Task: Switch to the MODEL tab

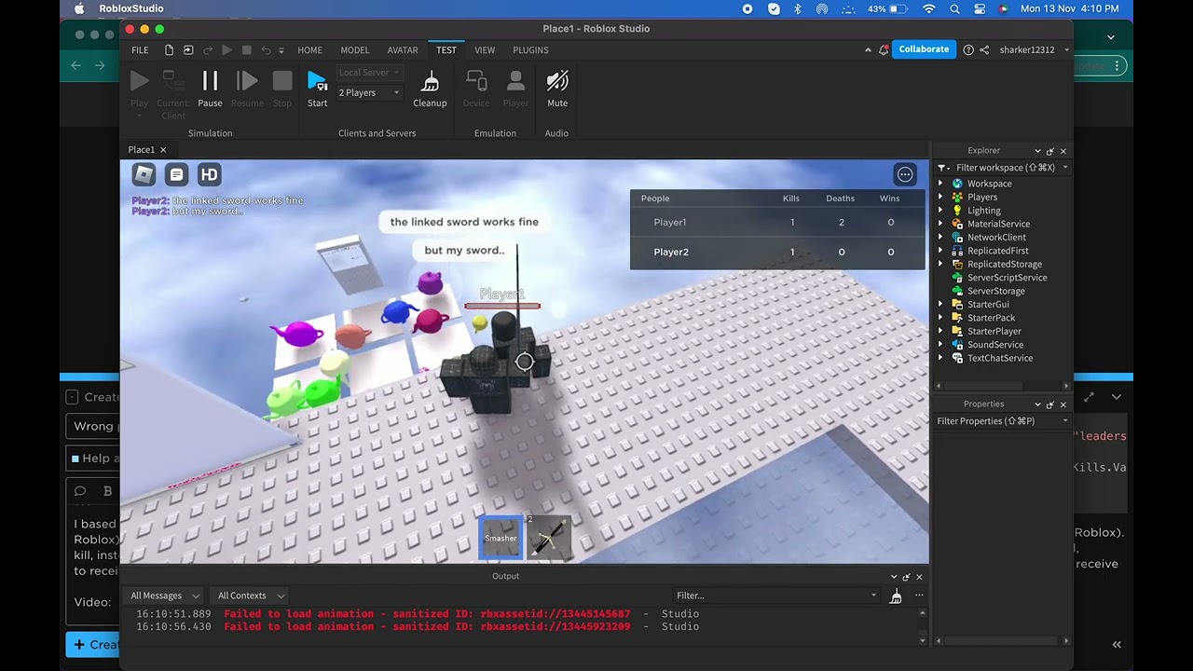Action: [355, 50]
